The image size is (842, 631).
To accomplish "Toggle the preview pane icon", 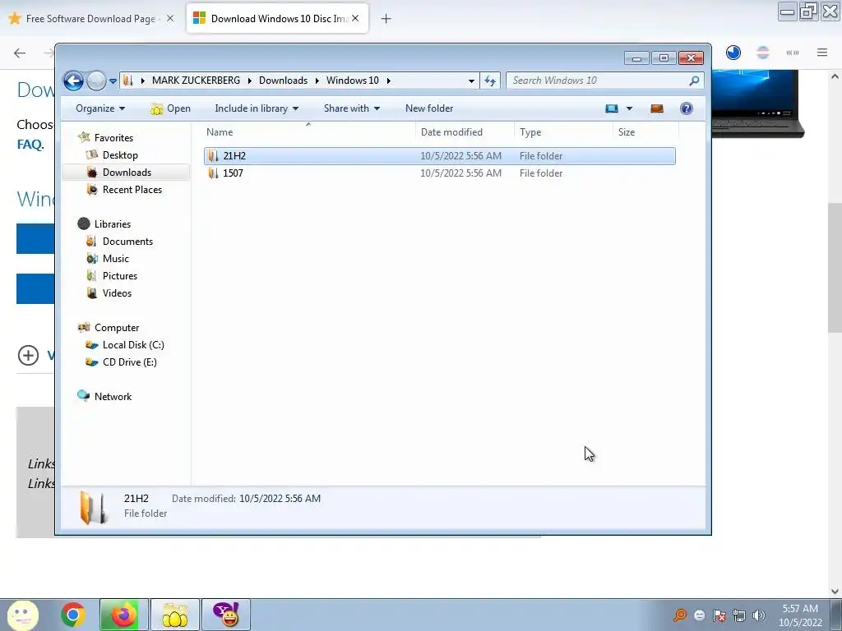I will (657, 108).
